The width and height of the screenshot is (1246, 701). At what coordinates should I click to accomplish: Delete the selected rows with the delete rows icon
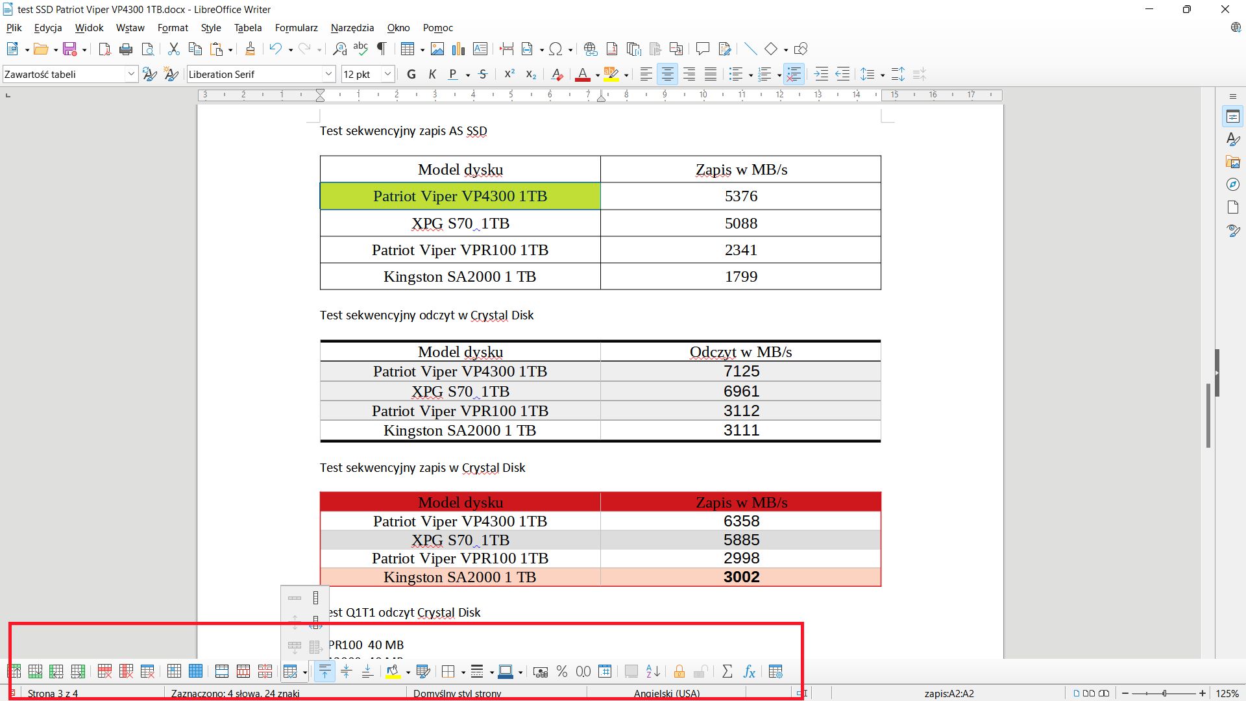click(x=104, y=671)
